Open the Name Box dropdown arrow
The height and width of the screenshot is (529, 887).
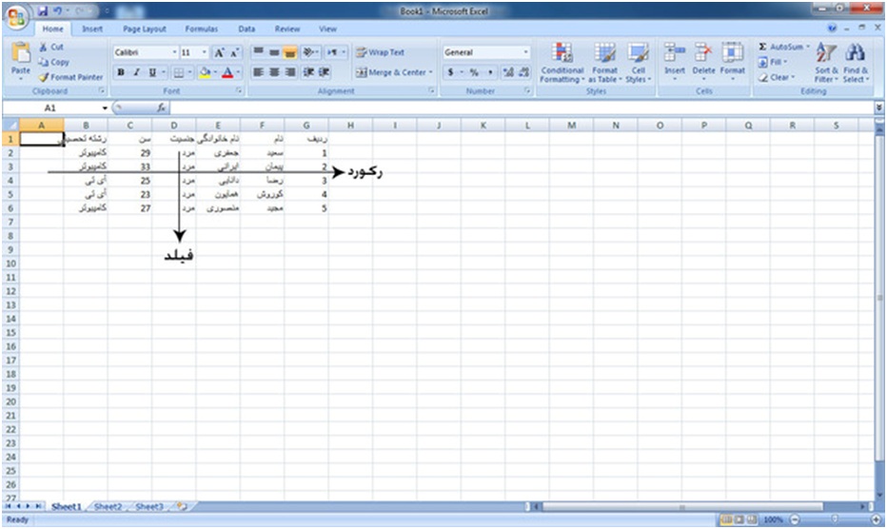(x=105, y=109)
